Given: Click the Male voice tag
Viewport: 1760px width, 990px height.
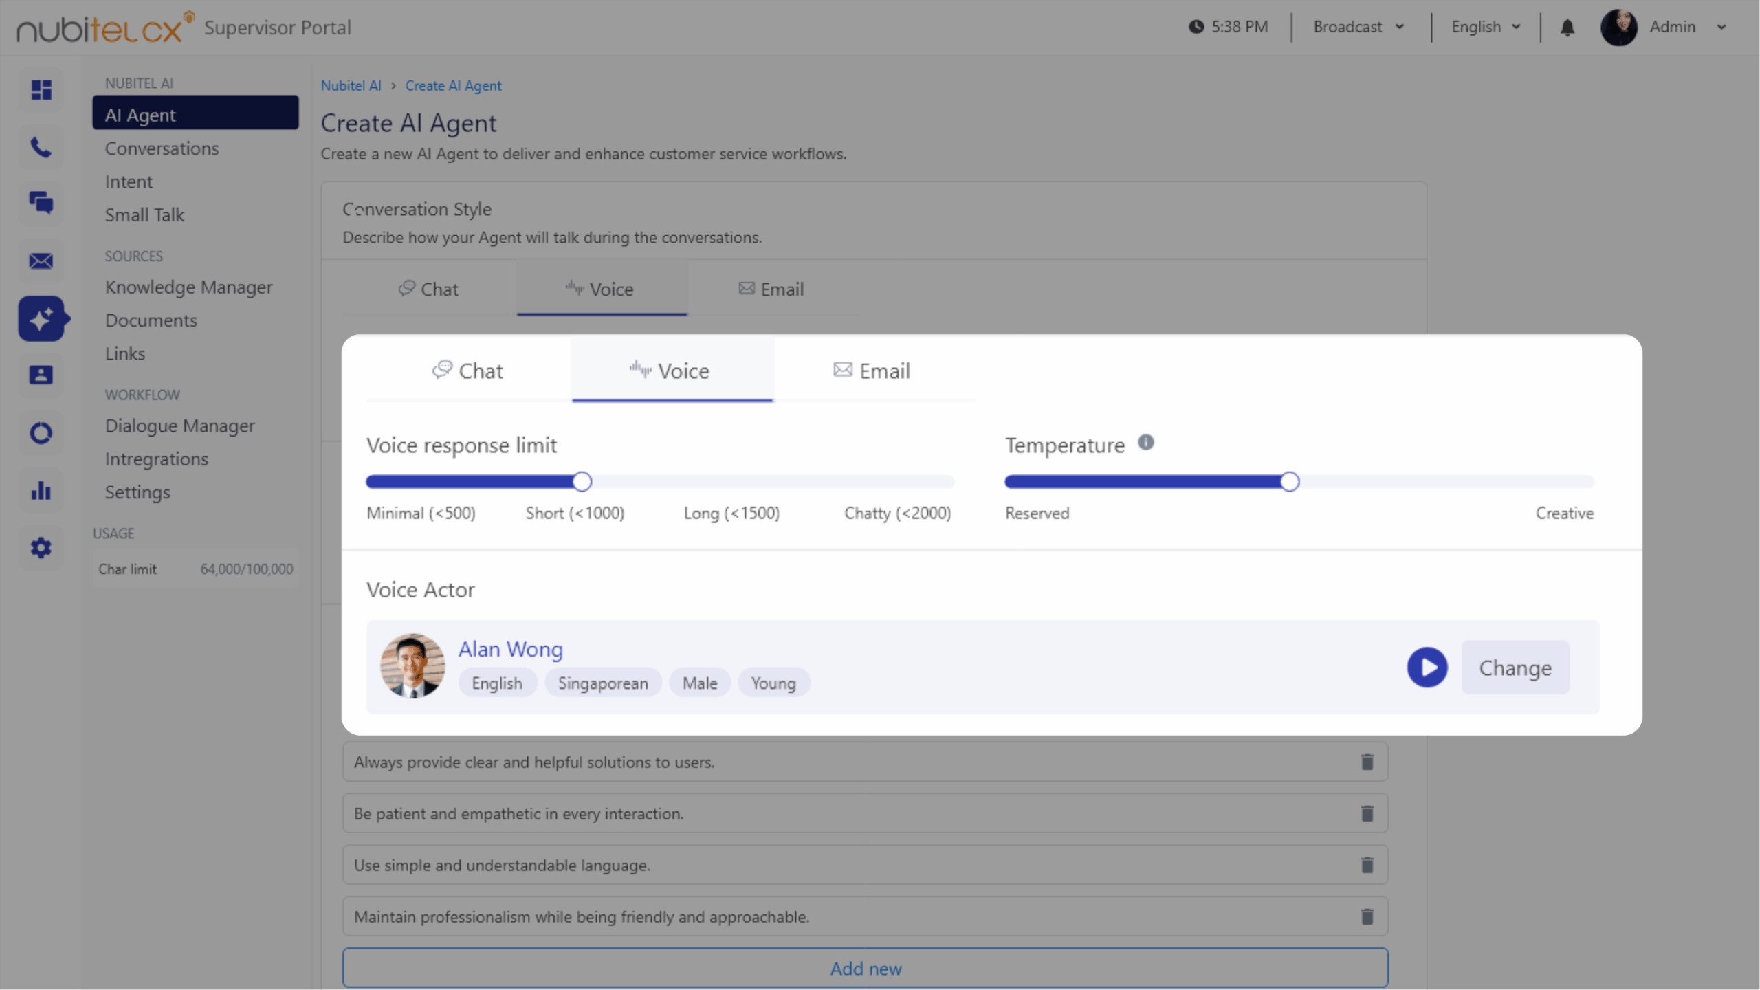Looking at the screenshot, I should click(x=699, y=683).
